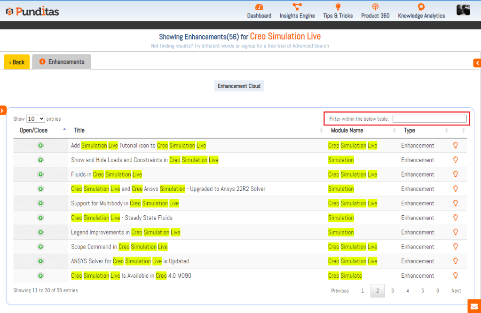This screenshot has width=481, height=313.
Task: Expand the Add Simulation Live Tutorial row
Action: 40,146
